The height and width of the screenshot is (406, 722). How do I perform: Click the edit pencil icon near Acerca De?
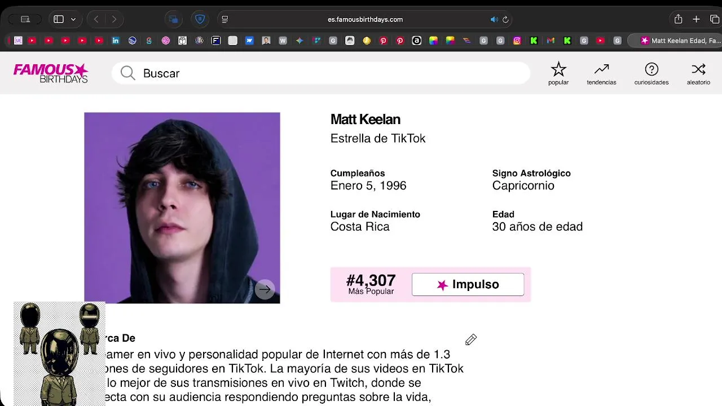471,339
